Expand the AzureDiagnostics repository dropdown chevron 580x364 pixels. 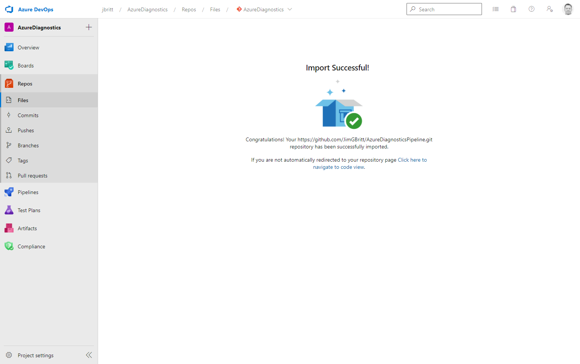[290, 9]
